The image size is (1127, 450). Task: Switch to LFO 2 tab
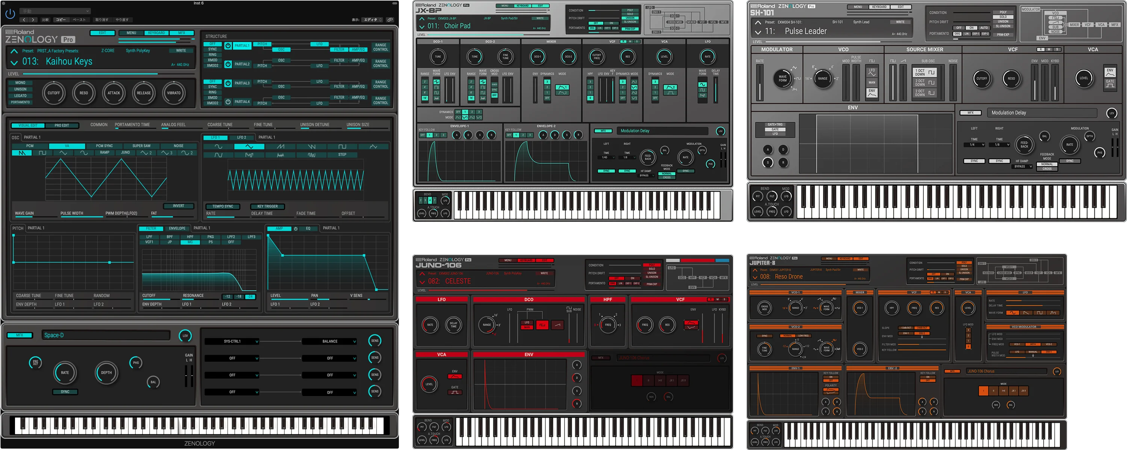(x=242, y=138)
